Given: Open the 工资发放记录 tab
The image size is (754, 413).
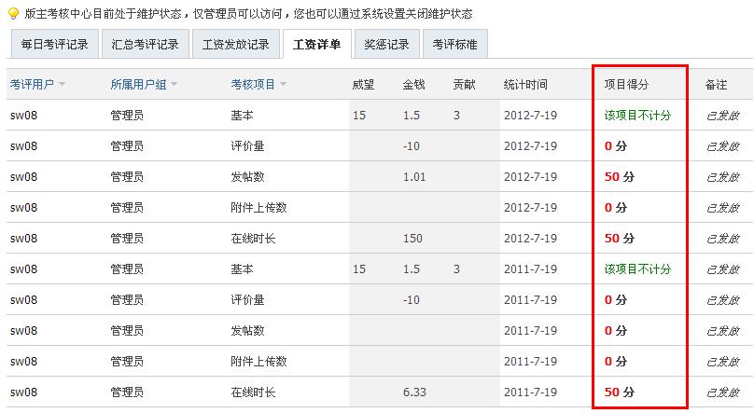Looking at the screenshot, I should pyautogui.click(x=235, y=44).
